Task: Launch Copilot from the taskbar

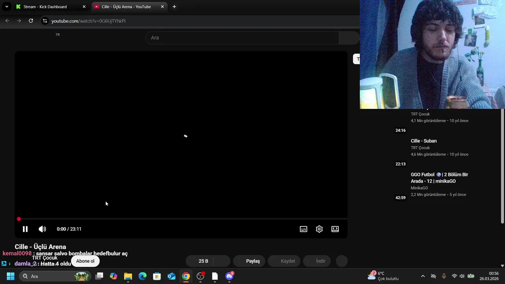Action: click(x=114, y=276)
